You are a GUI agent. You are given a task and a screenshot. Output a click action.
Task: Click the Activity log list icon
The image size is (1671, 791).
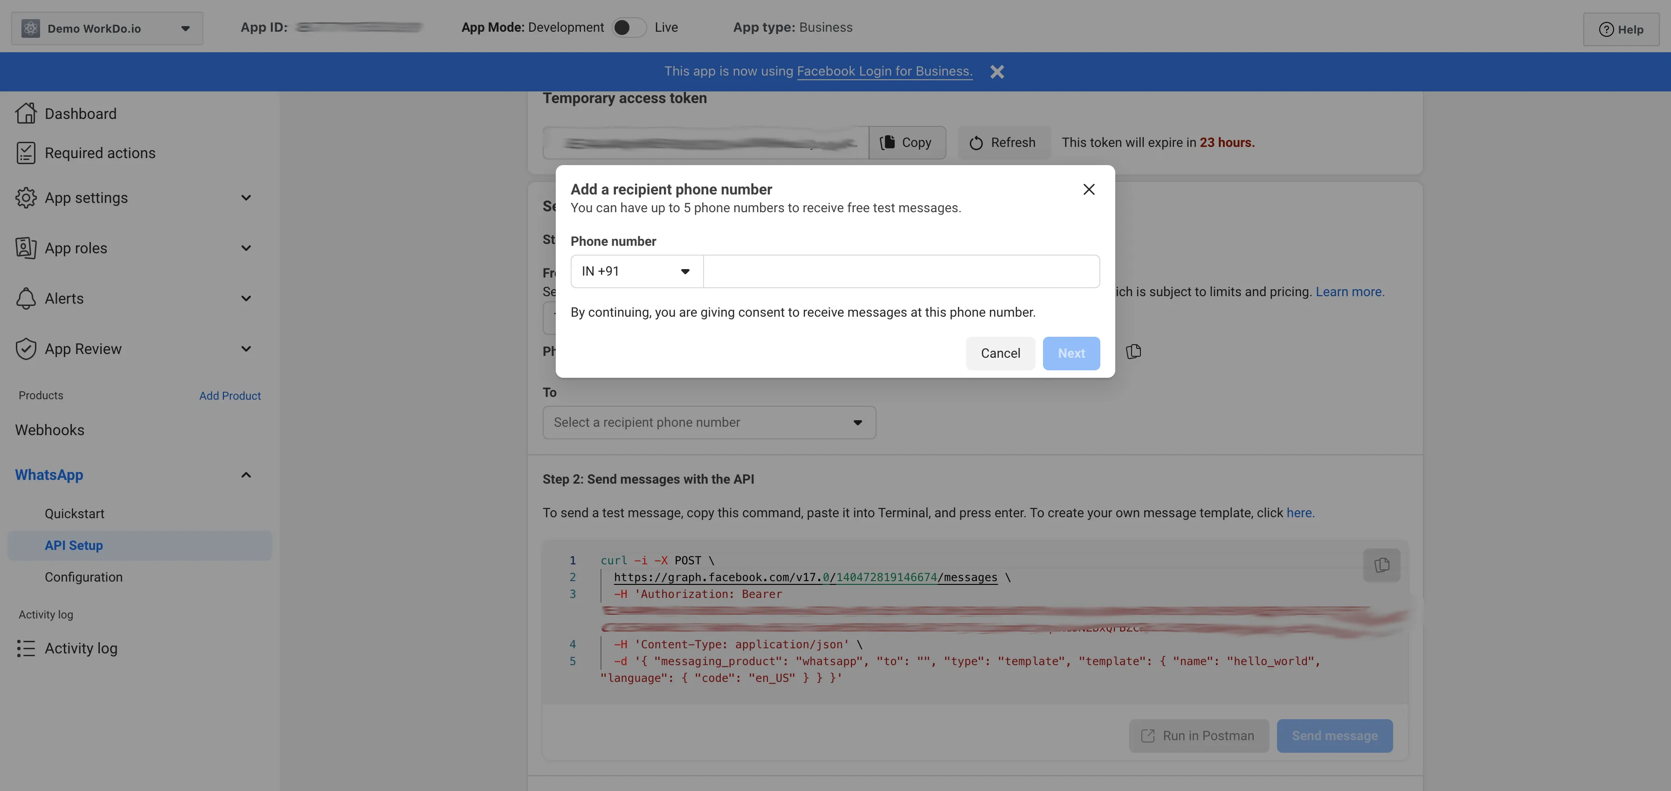26,648
